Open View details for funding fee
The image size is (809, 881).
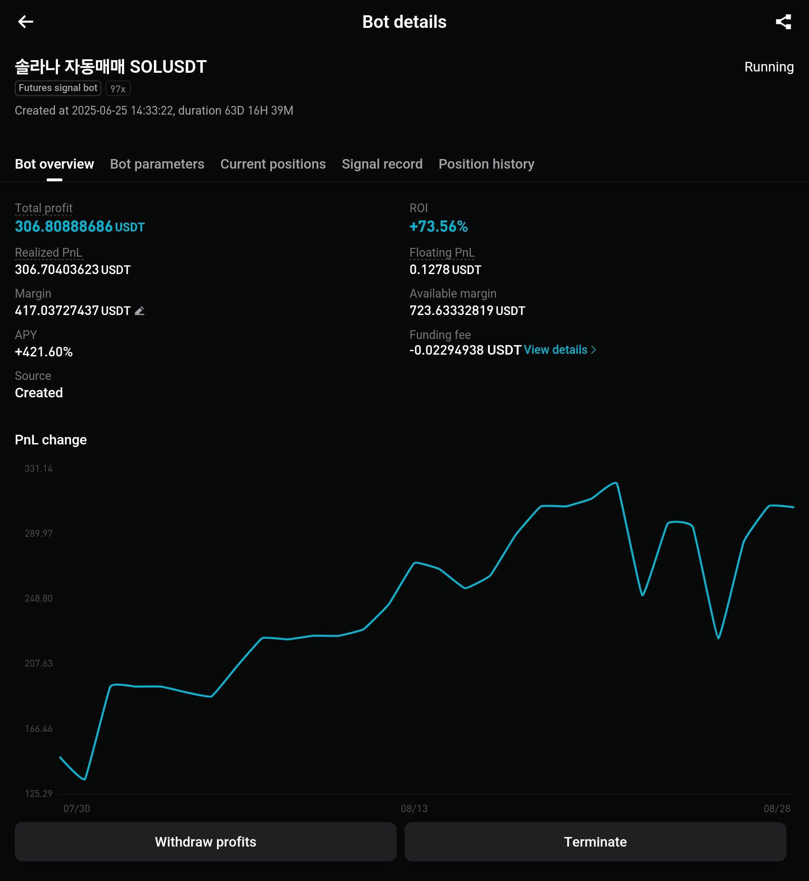click(555, 350)
